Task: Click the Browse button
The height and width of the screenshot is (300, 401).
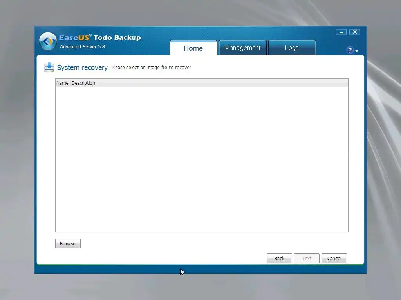Action: [68, 244]
